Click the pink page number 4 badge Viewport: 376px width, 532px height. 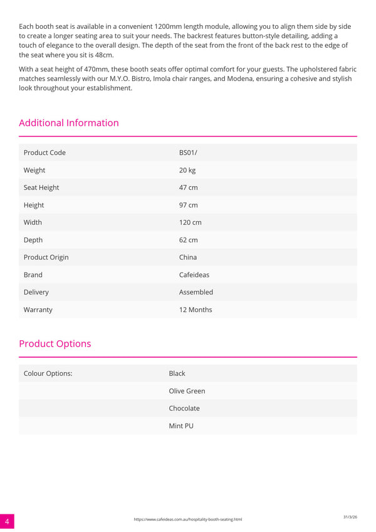pos(7,521)
